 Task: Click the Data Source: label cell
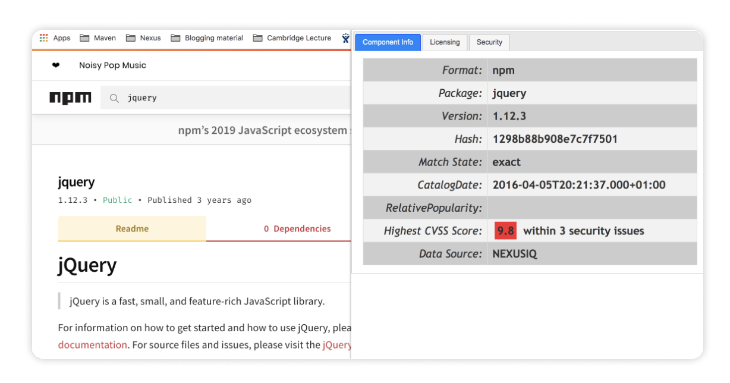coord(425,253)
